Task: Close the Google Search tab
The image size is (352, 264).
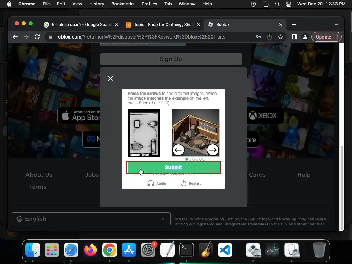Action: coord(117,25)
